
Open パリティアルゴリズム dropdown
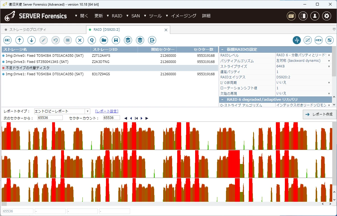(329, 61)
